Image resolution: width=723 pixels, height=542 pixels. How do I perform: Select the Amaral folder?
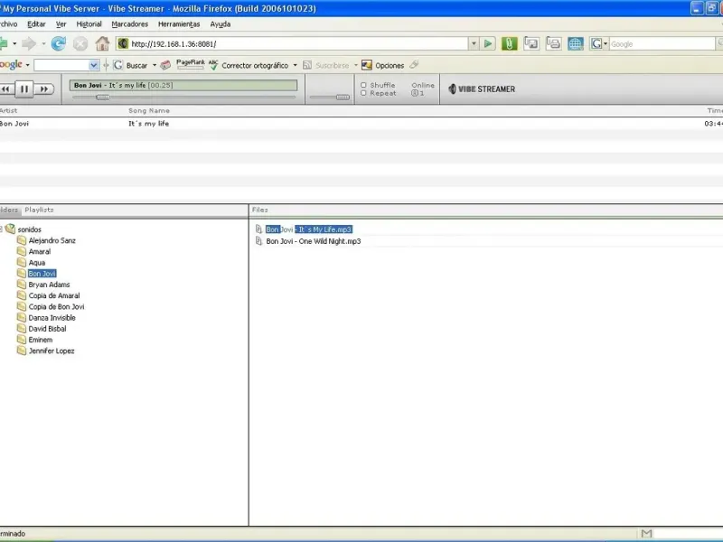coord(40,252)
